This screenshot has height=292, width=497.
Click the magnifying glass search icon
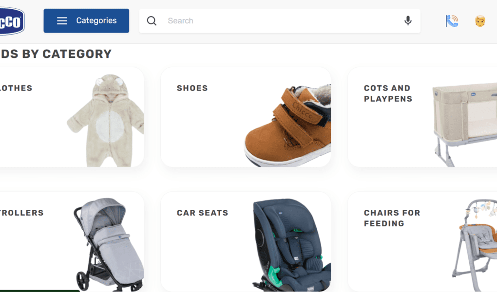(x=152, y=21)
